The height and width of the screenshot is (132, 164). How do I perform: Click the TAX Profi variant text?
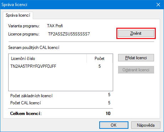pyautogui.click(x=55, y=26)
